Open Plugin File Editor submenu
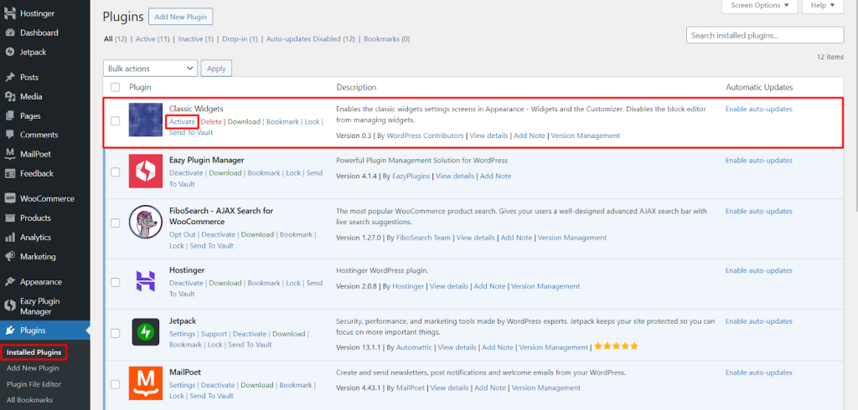The height and width of the screenshot is (410, 858). (x=34, y=384)
